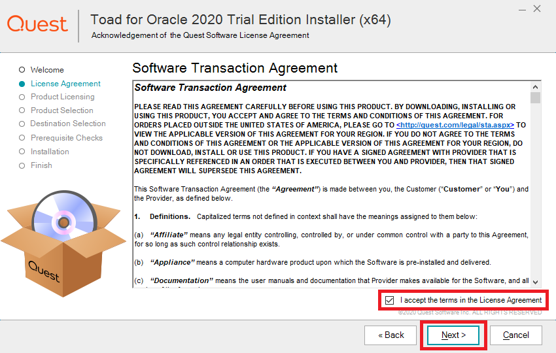
Task: Click the "Appliance" definition text
Action: click(x=313, y=262)
